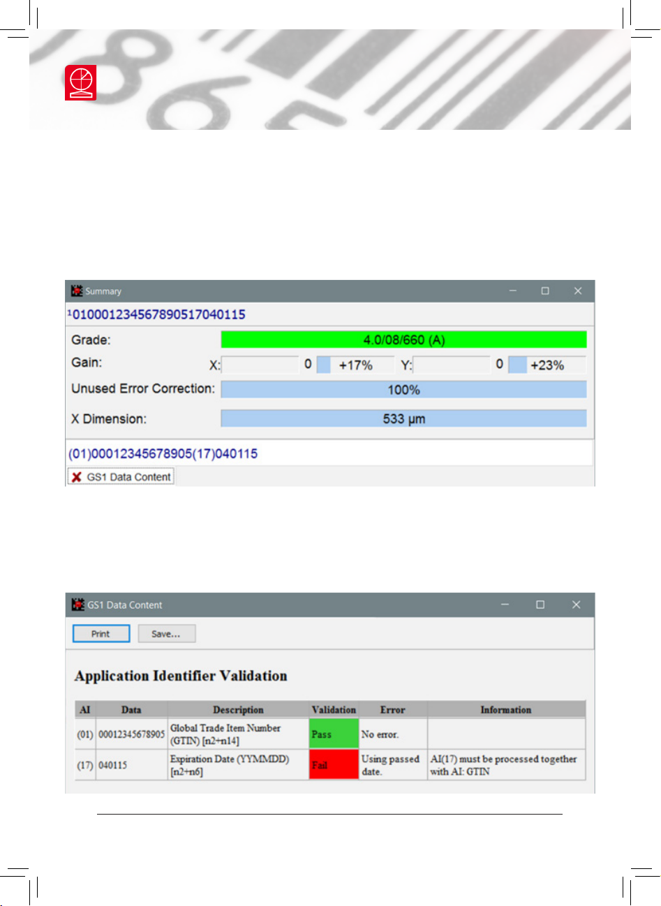Click the Unused Error Correction 100% bar
661x906 pixels.
403,389
